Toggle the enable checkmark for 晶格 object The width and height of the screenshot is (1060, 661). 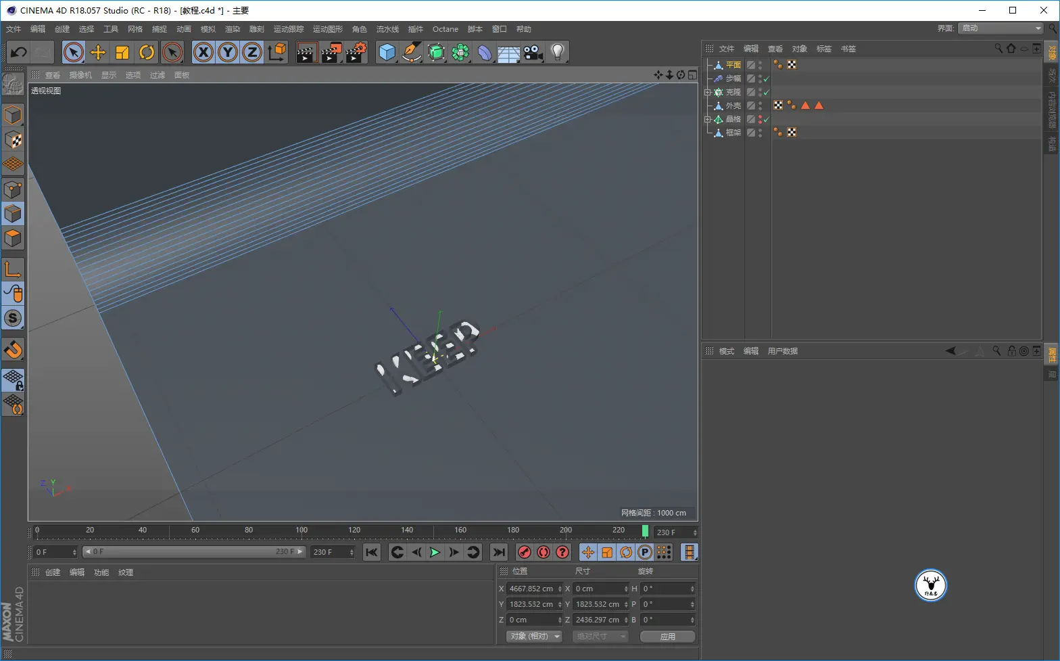(x=766, y=119)
